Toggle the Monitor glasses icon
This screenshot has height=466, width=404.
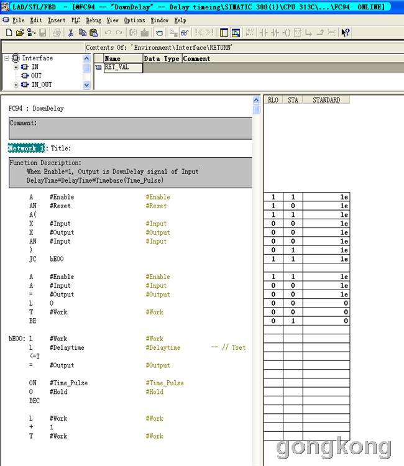pos(185,32)
